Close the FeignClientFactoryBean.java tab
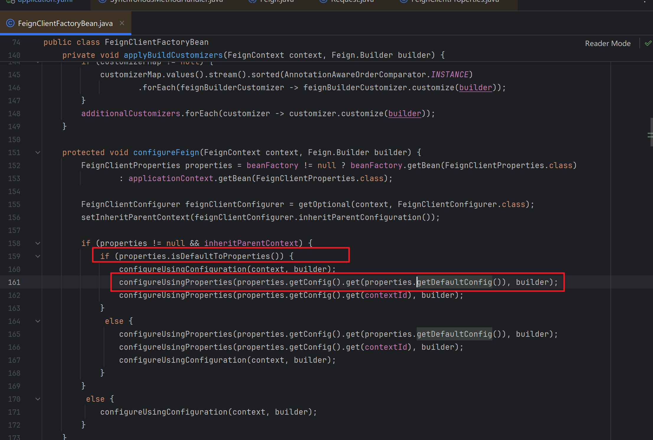The height and width of the screenshot is (440, 653). pyautogui.click(x=122, y=23)
